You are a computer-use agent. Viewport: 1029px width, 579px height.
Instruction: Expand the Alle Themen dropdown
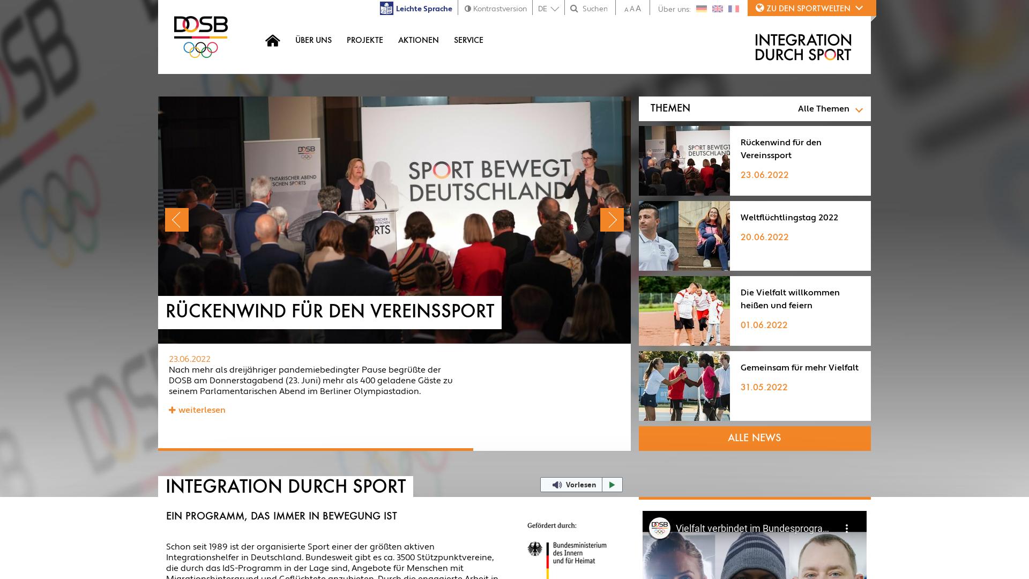click(830, 109)
